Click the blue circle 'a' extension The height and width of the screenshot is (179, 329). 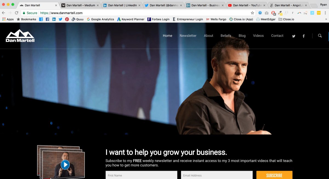tap(260, 13)
